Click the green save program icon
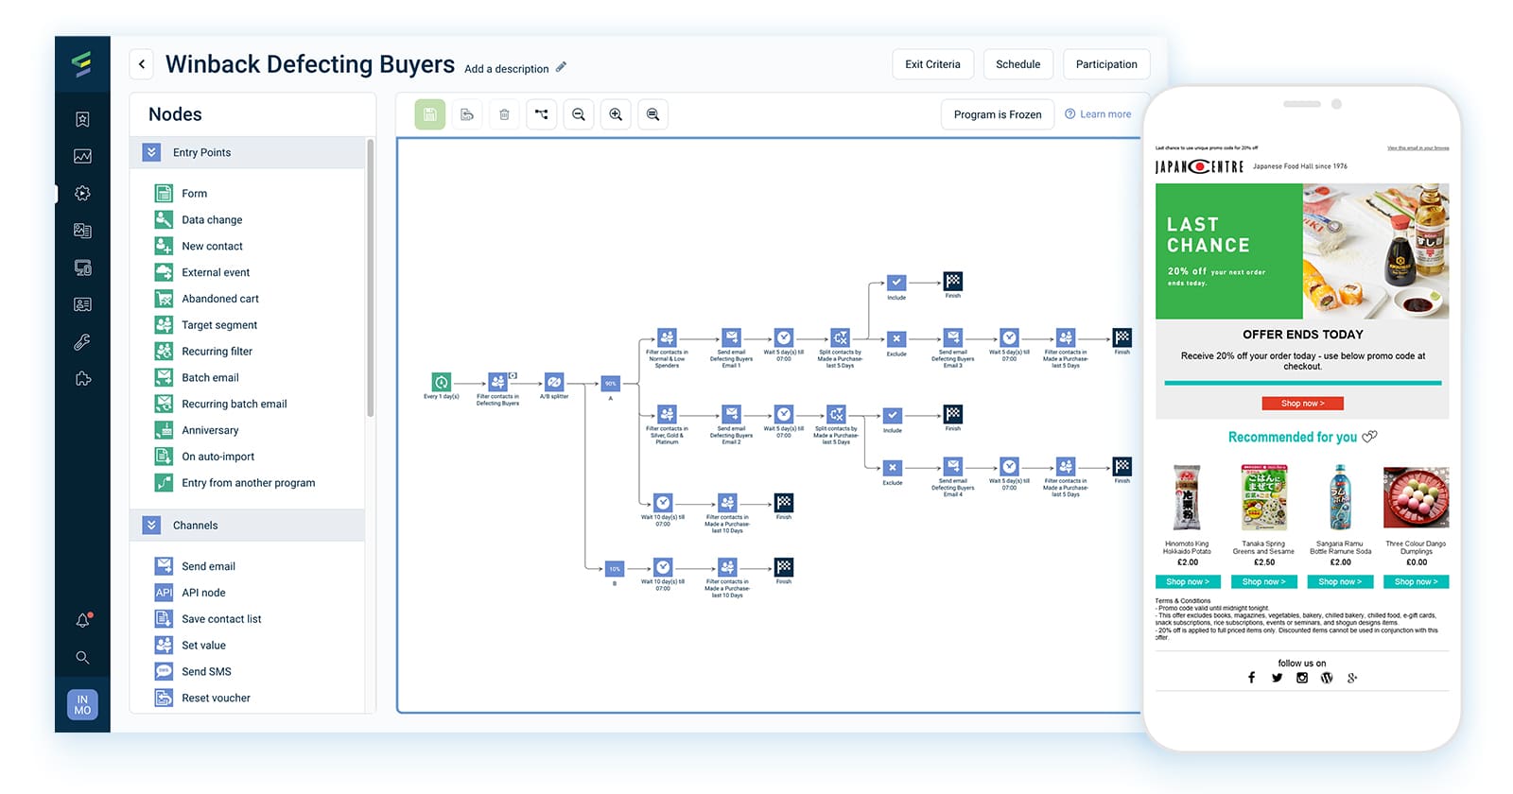Screen dimensions: 1513x794 429,114
